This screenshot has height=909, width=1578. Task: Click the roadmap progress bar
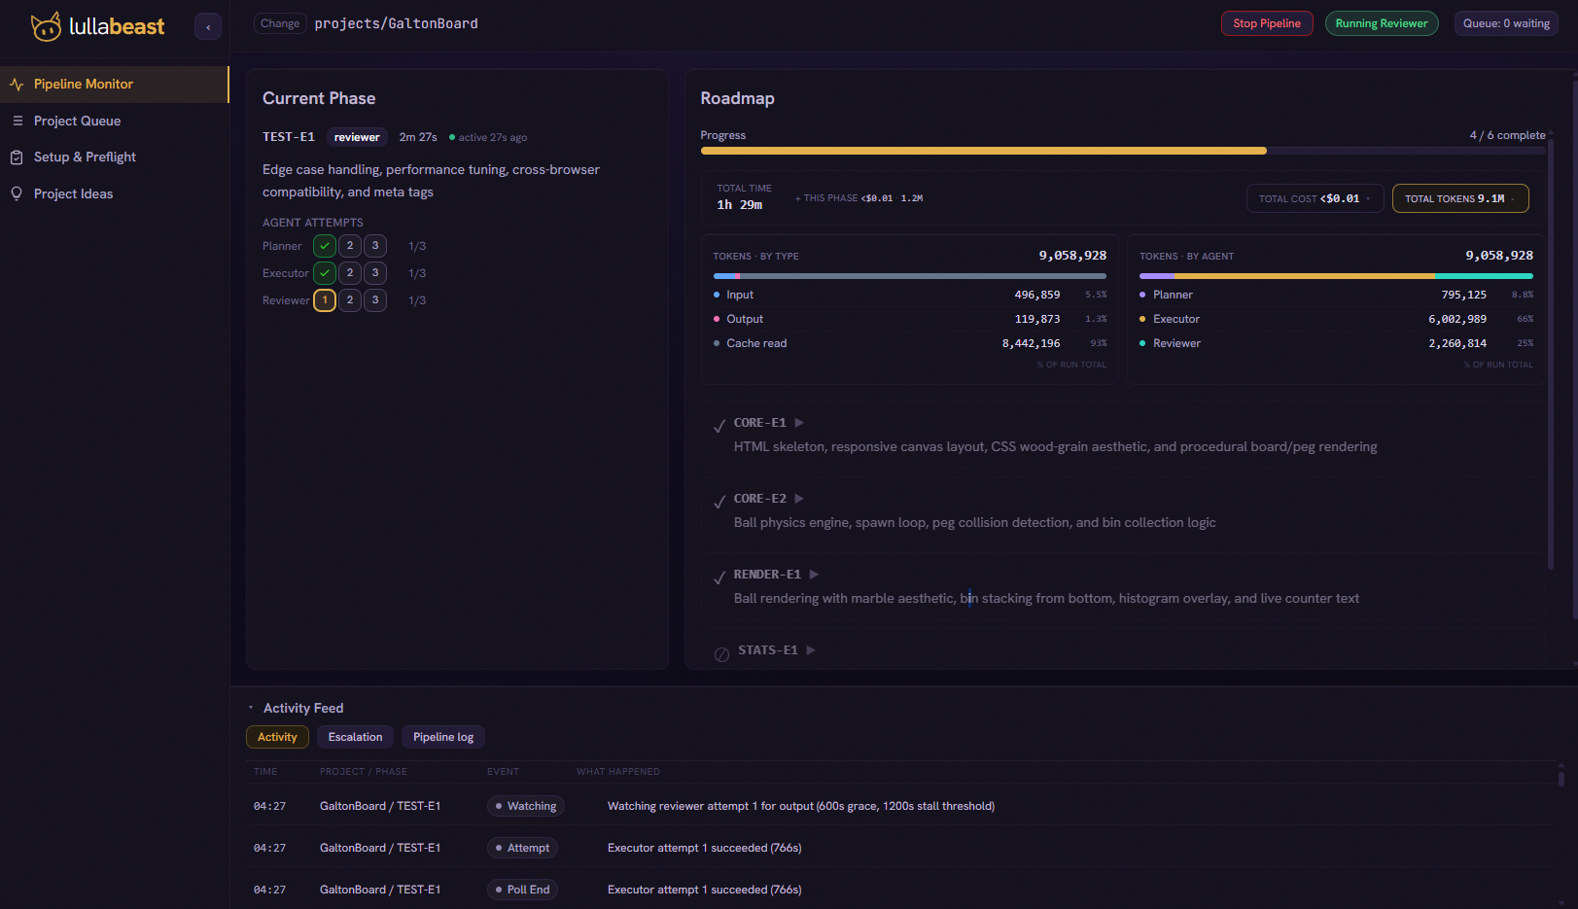[x=1123, y=151]
